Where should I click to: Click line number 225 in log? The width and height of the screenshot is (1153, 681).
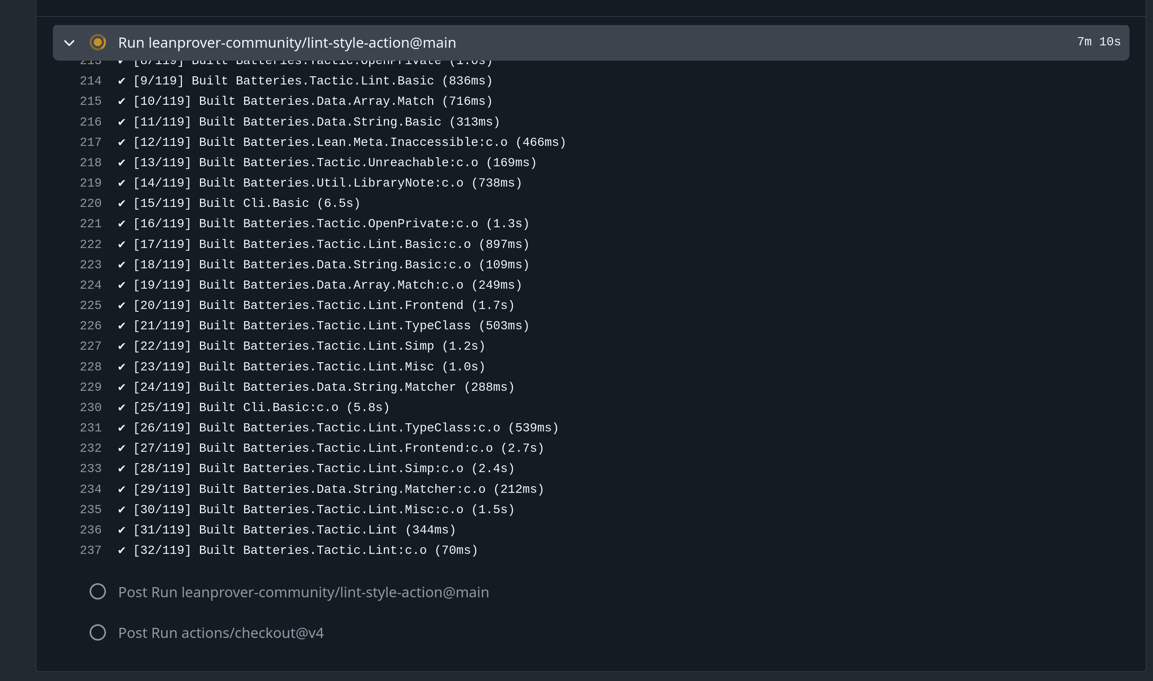[x=90, y=305]
